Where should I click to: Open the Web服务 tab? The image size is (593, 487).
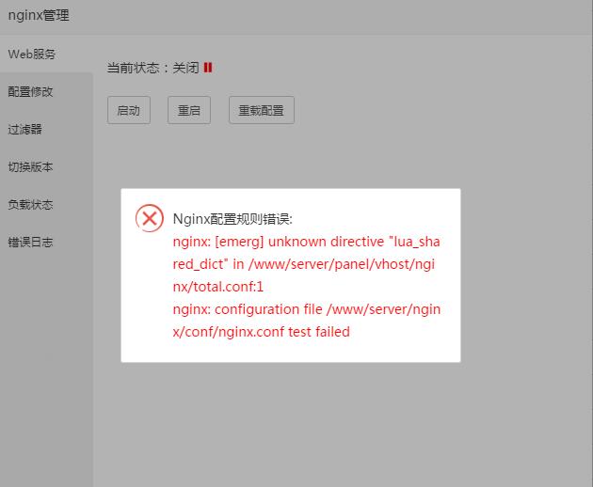pos(46,54)
